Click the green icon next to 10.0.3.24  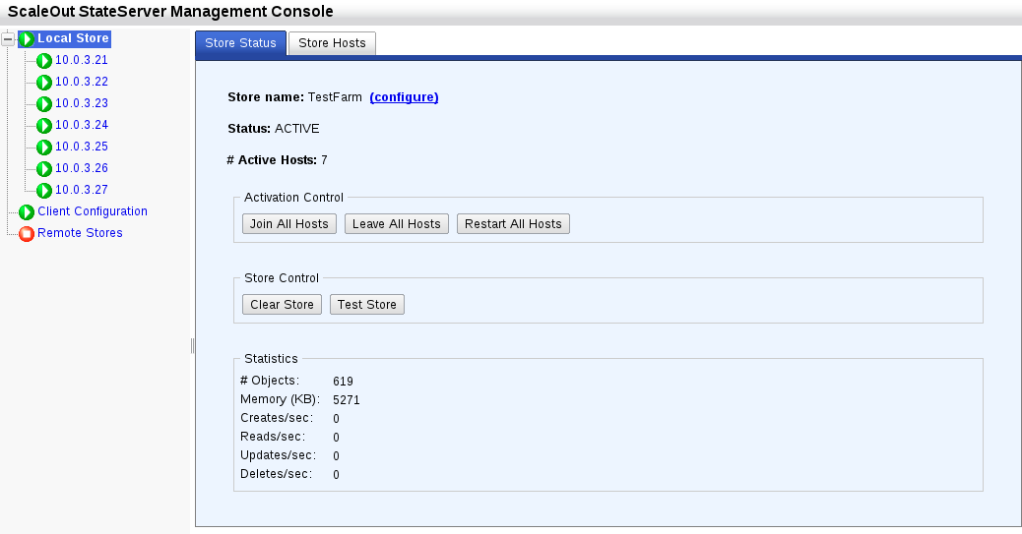coord(44,125)
